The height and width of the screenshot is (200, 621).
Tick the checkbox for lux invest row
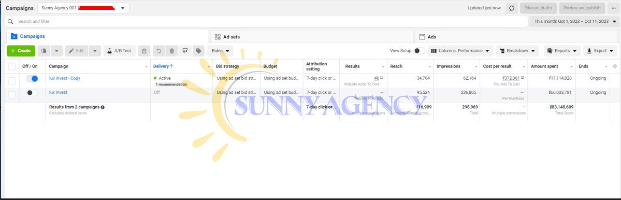pos(12,95)
